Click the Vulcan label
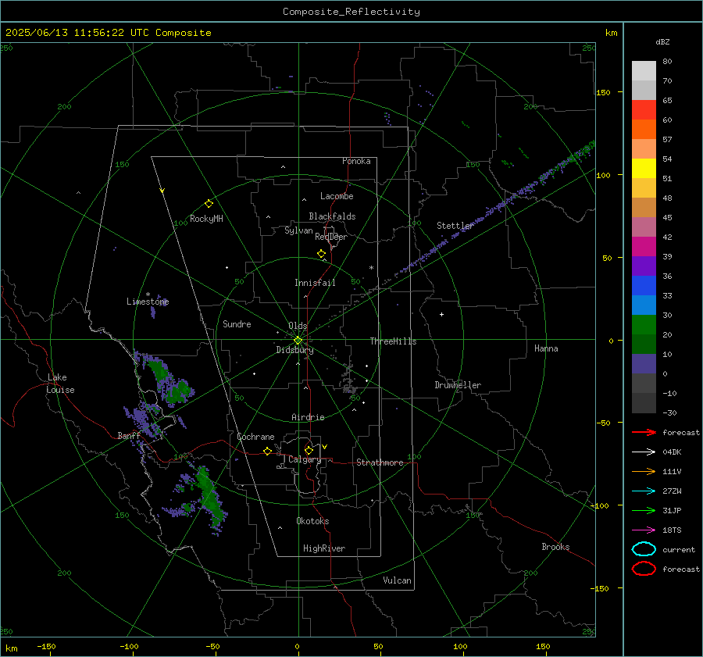 click(397, 580)
